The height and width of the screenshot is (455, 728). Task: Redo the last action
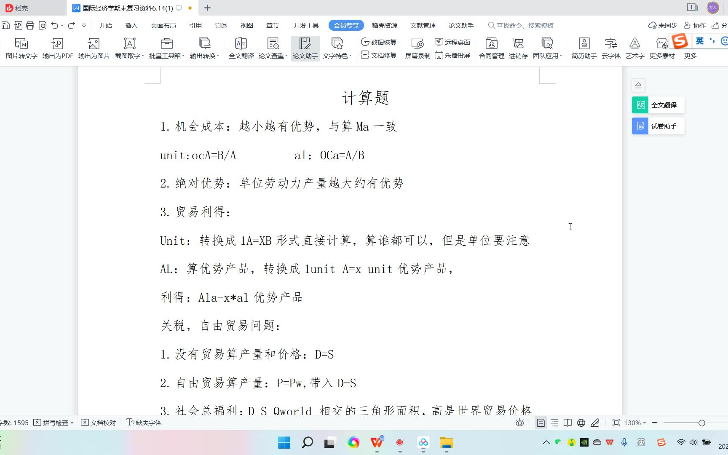coord(72,25)
